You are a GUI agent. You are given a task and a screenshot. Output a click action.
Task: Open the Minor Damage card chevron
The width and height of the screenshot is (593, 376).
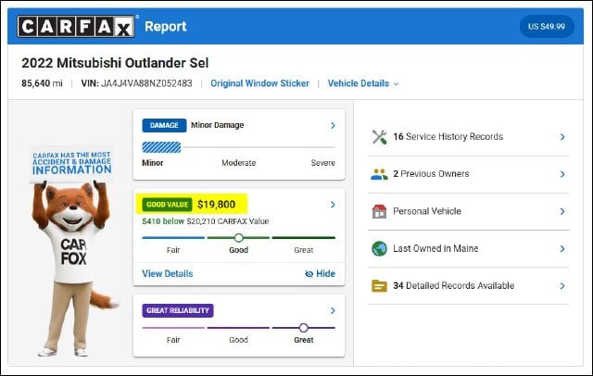333,125
